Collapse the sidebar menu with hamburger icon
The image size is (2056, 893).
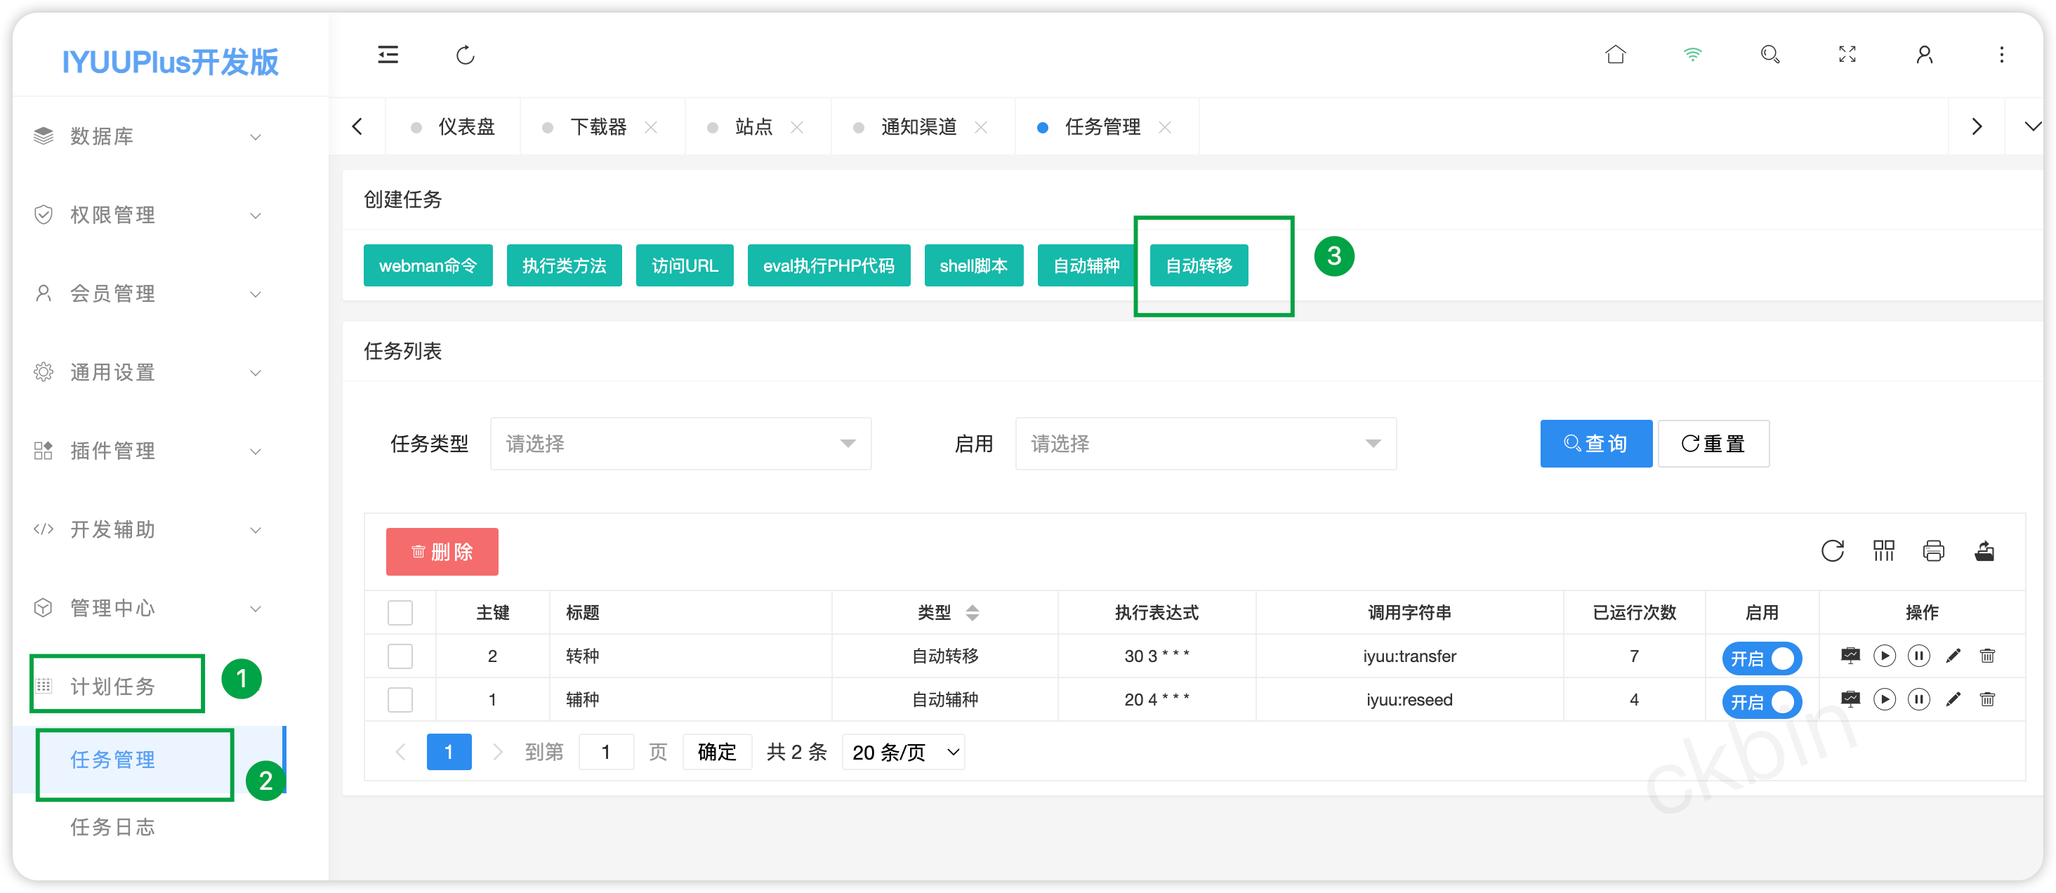(x=388, y=55)
